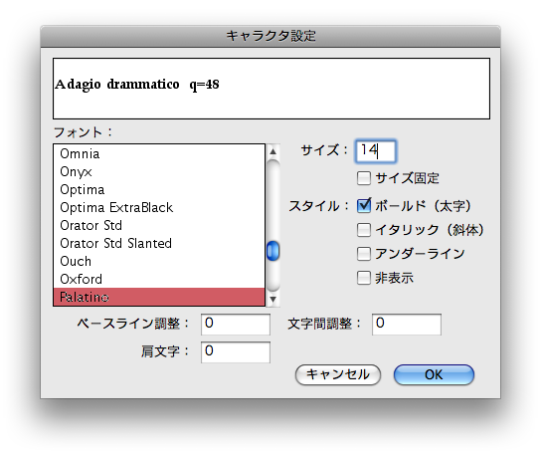Click the キャンセル button
Screen dimensions: 541x454
(338, 375)
